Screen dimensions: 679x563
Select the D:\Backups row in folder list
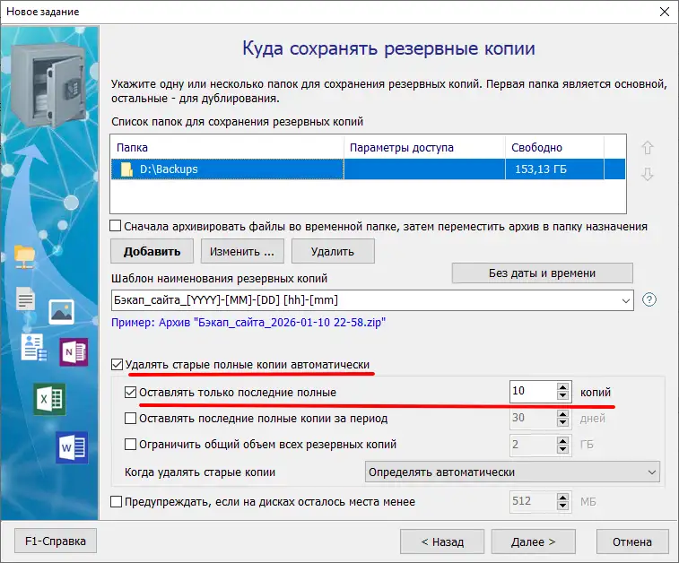tap(368, 169)
